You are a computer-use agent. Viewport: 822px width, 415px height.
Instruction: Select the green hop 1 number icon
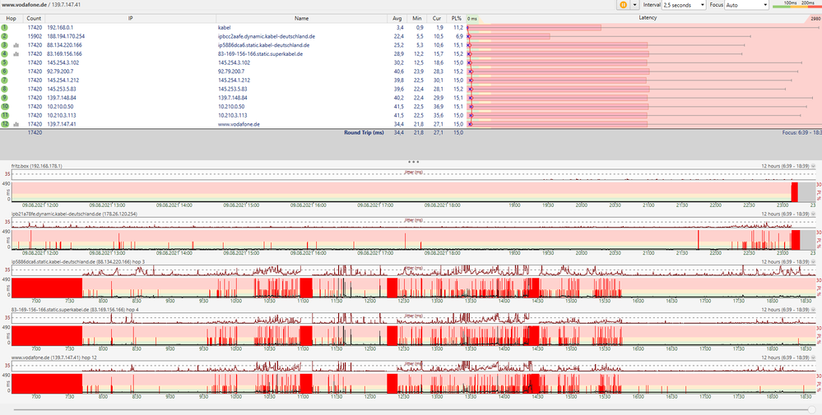5,27
